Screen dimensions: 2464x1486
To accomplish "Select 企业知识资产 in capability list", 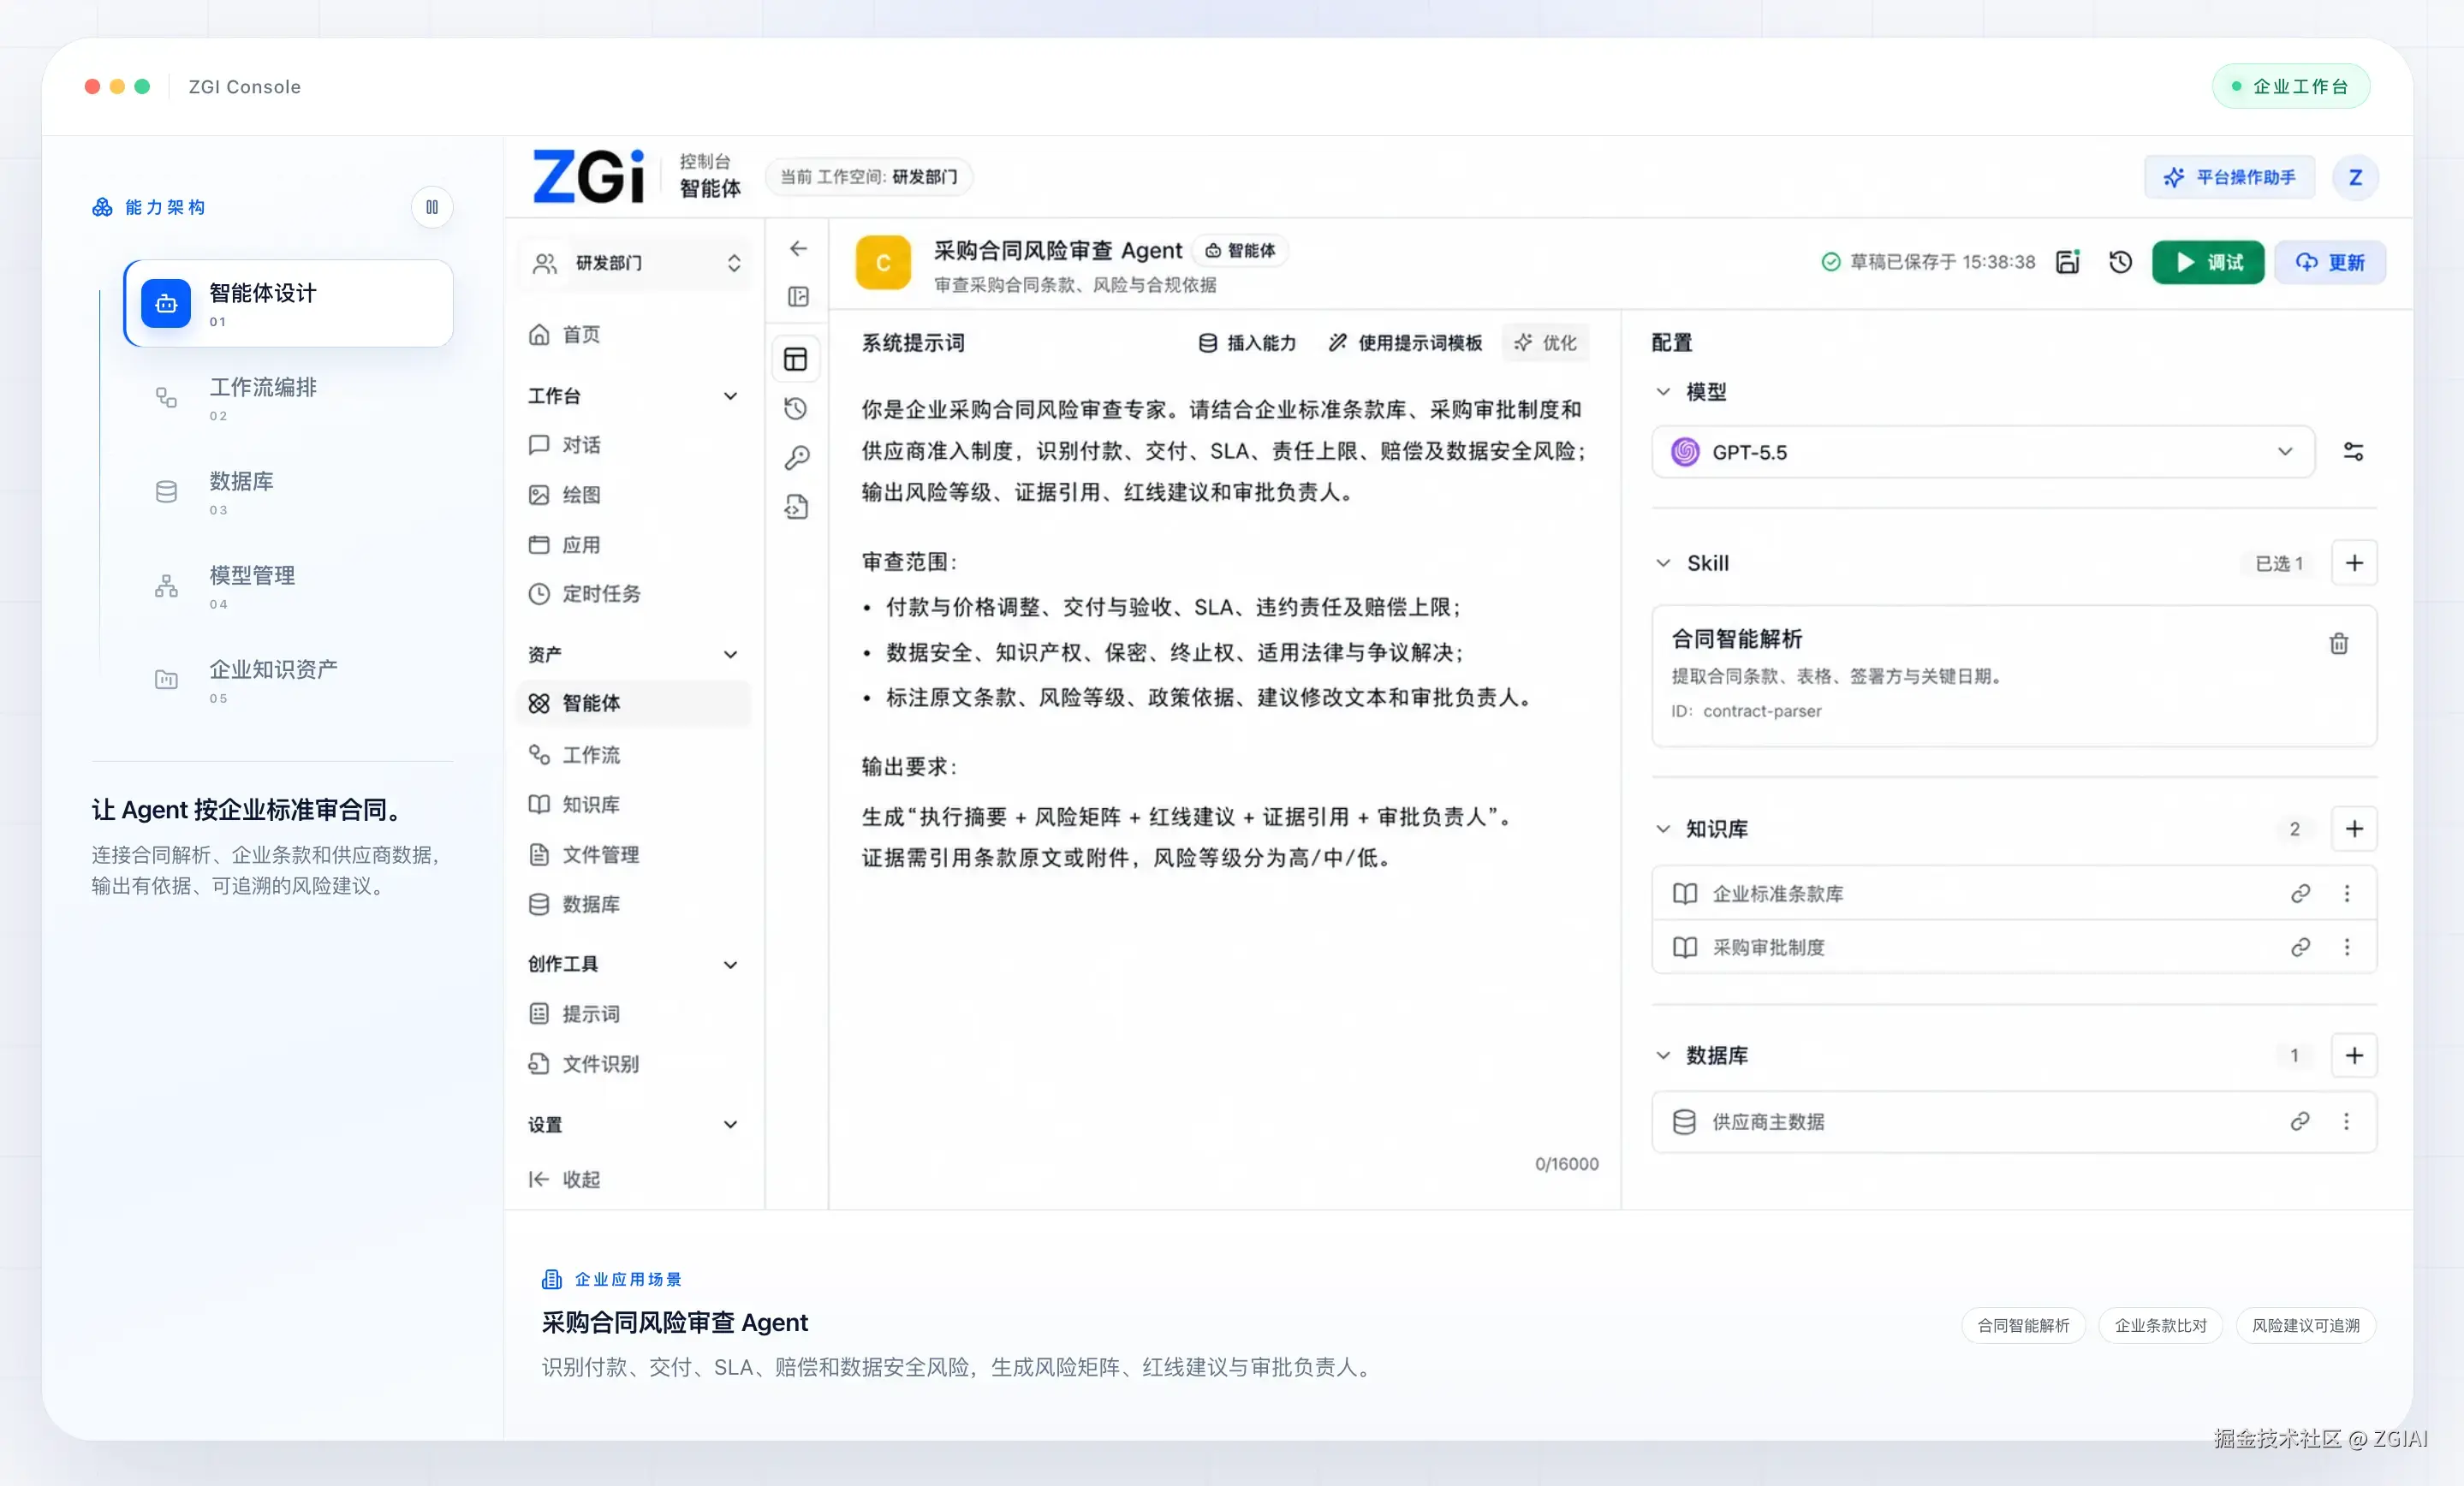I will [288, 680].
